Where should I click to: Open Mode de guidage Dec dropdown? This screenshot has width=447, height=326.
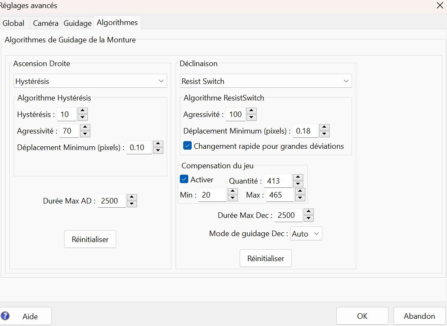click(x=306, y=234)
